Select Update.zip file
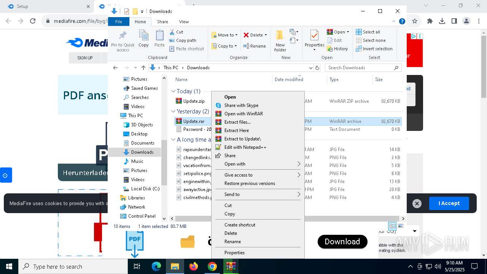This screenshot has height=274, width=487. [194, 101]
